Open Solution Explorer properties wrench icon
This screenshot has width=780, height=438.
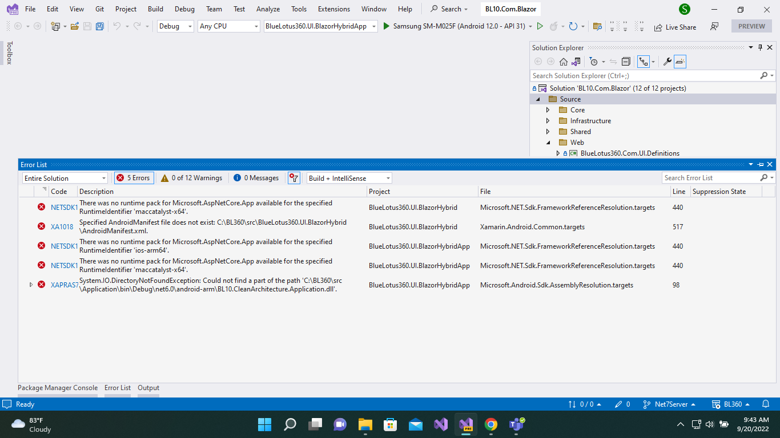click(x=668, y=61)
